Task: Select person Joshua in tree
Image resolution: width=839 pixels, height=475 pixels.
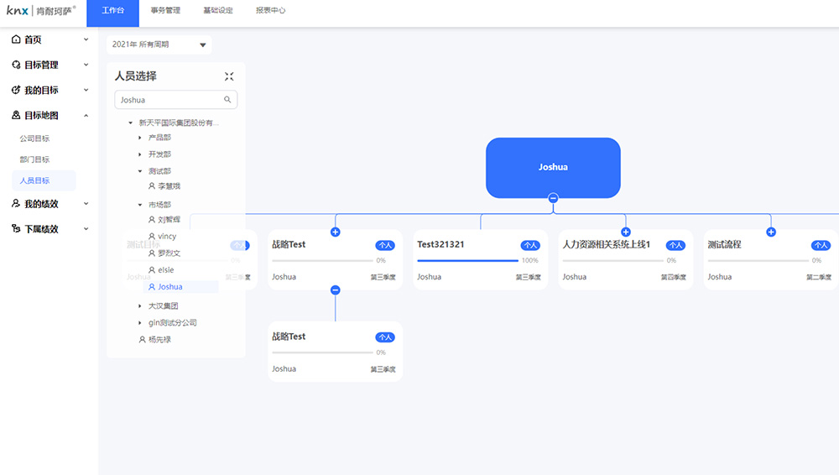Action: pos(181,286)
